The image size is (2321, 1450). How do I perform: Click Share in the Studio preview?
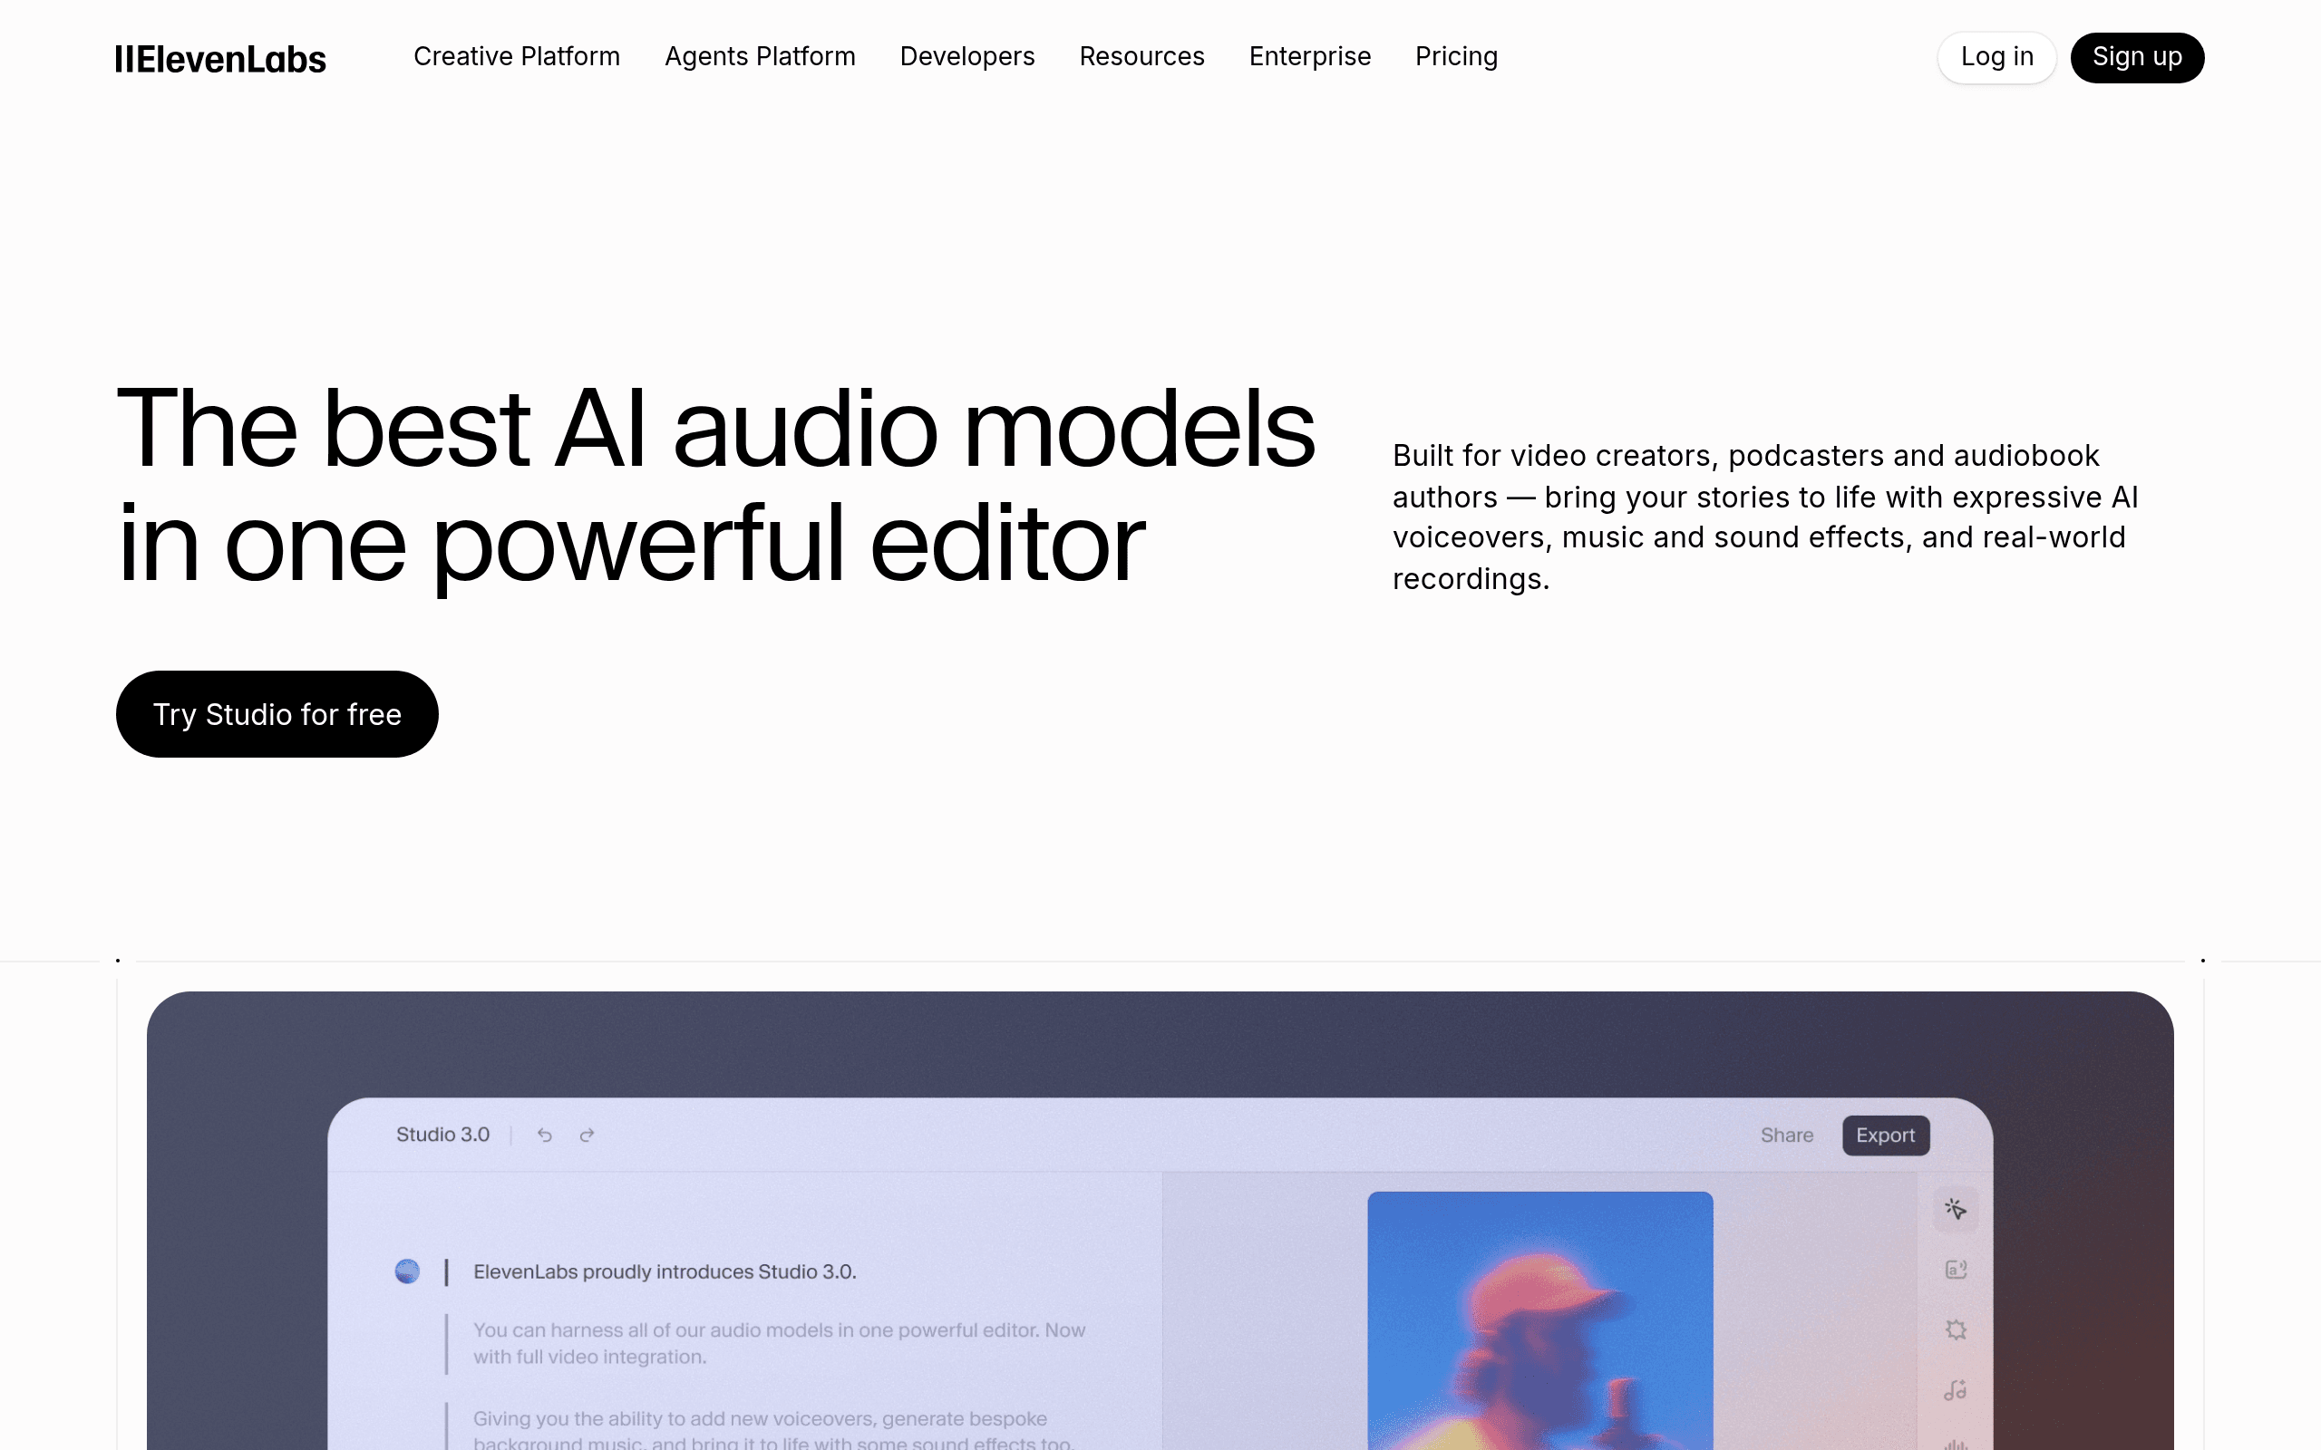1787,1136
